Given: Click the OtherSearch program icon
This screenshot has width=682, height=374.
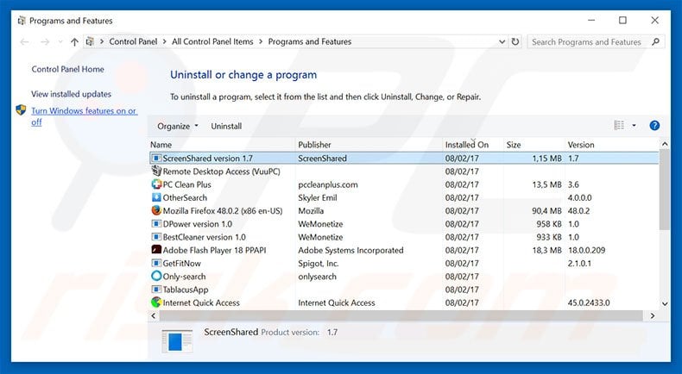Looking at the screenshot, I should pos(156,197).
